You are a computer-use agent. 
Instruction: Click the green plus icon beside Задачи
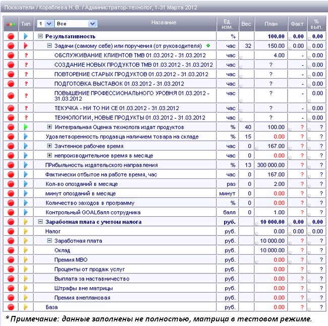pyautogui.click(x=208, y=45)
